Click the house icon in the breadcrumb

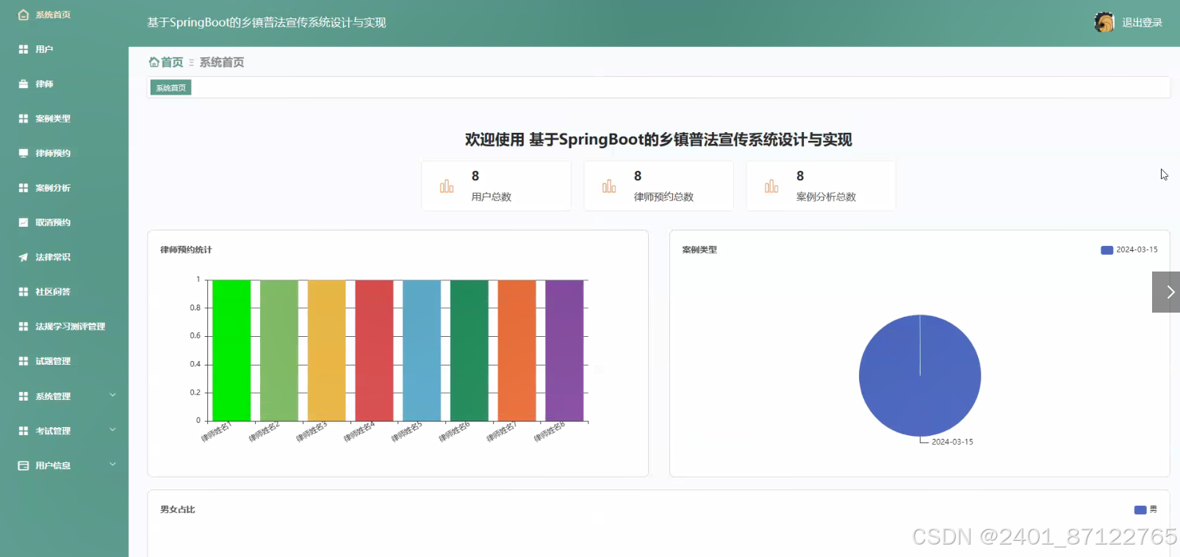click(x=154, y=62)
